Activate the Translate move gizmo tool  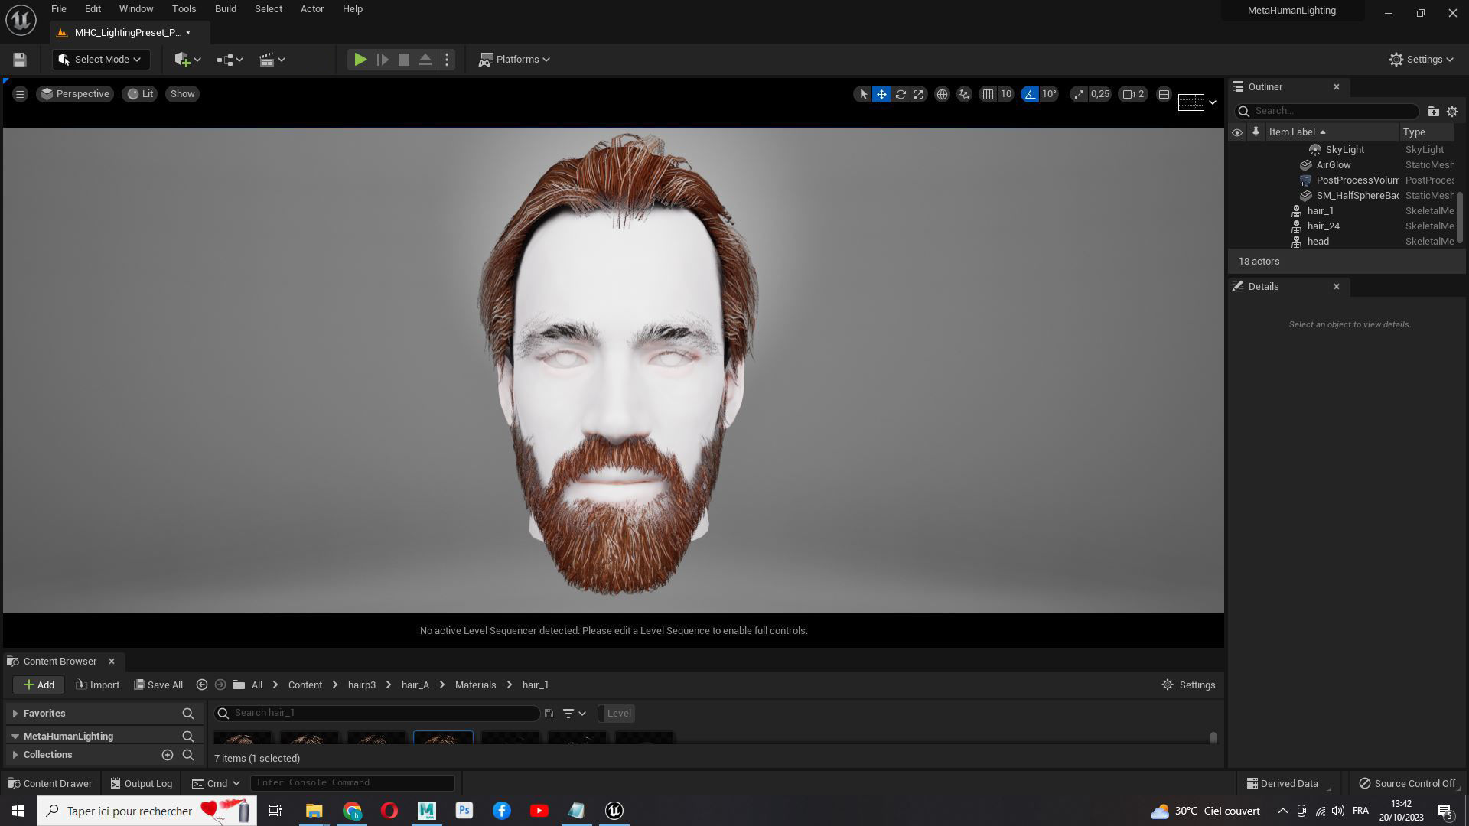click(881, 94)
